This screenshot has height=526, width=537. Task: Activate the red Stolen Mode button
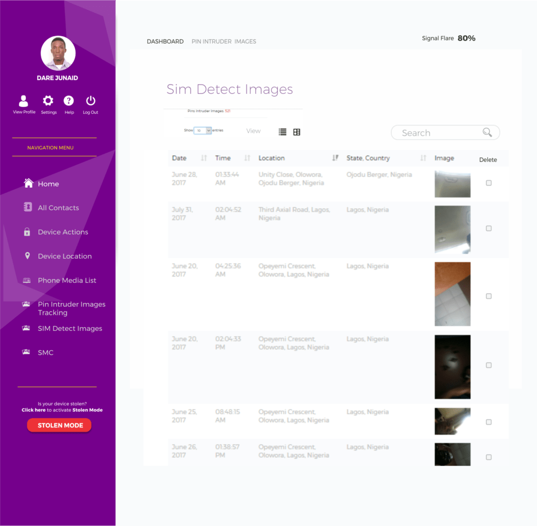click(59, 425)
